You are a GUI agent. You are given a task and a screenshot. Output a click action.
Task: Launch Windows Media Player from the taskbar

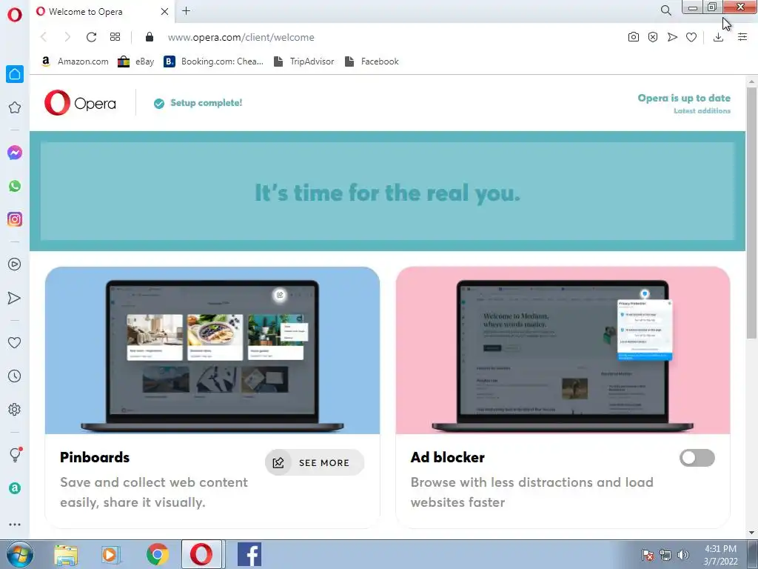coord(110,554)
